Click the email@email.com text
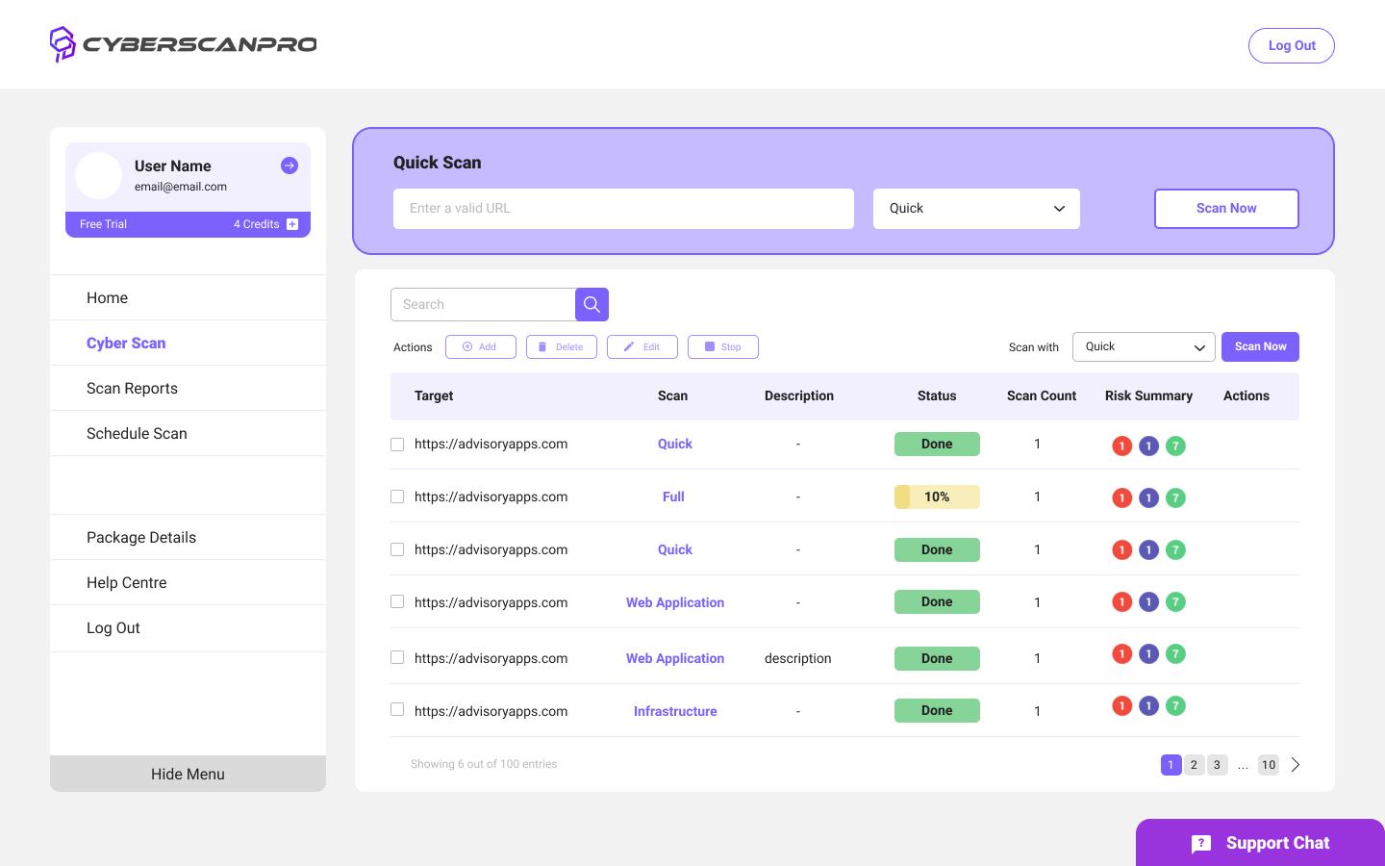1385x866 pixels. point(181,187)
